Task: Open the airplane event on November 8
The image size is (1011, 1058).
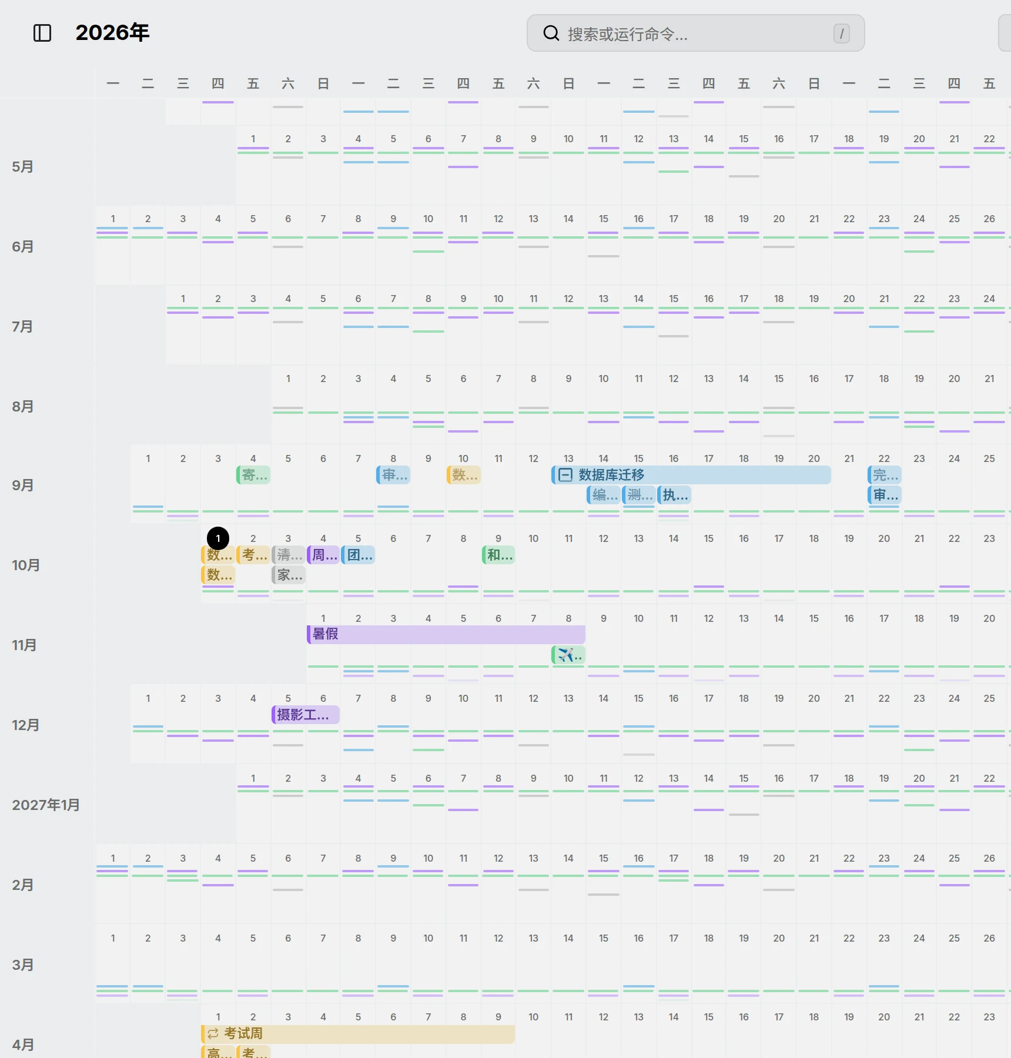Action: 568,655
